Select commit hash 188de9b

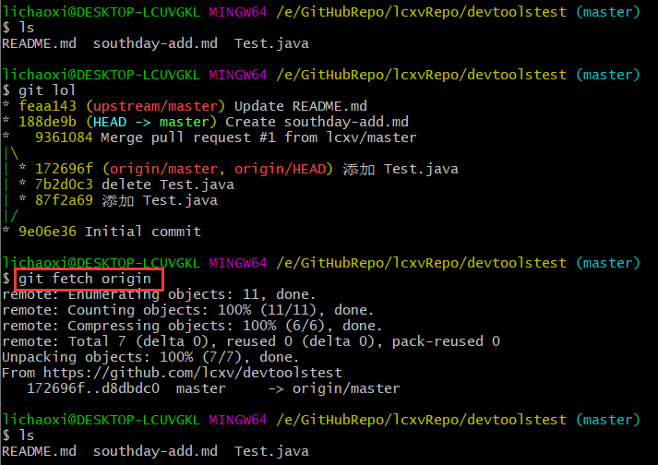[x=47, y=122]
